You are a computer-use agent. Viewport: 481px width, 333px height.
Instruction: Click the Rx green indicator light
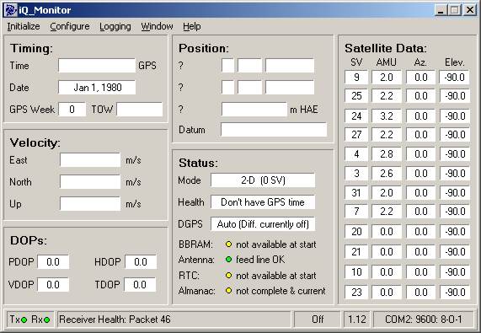[x=47, y=320]
